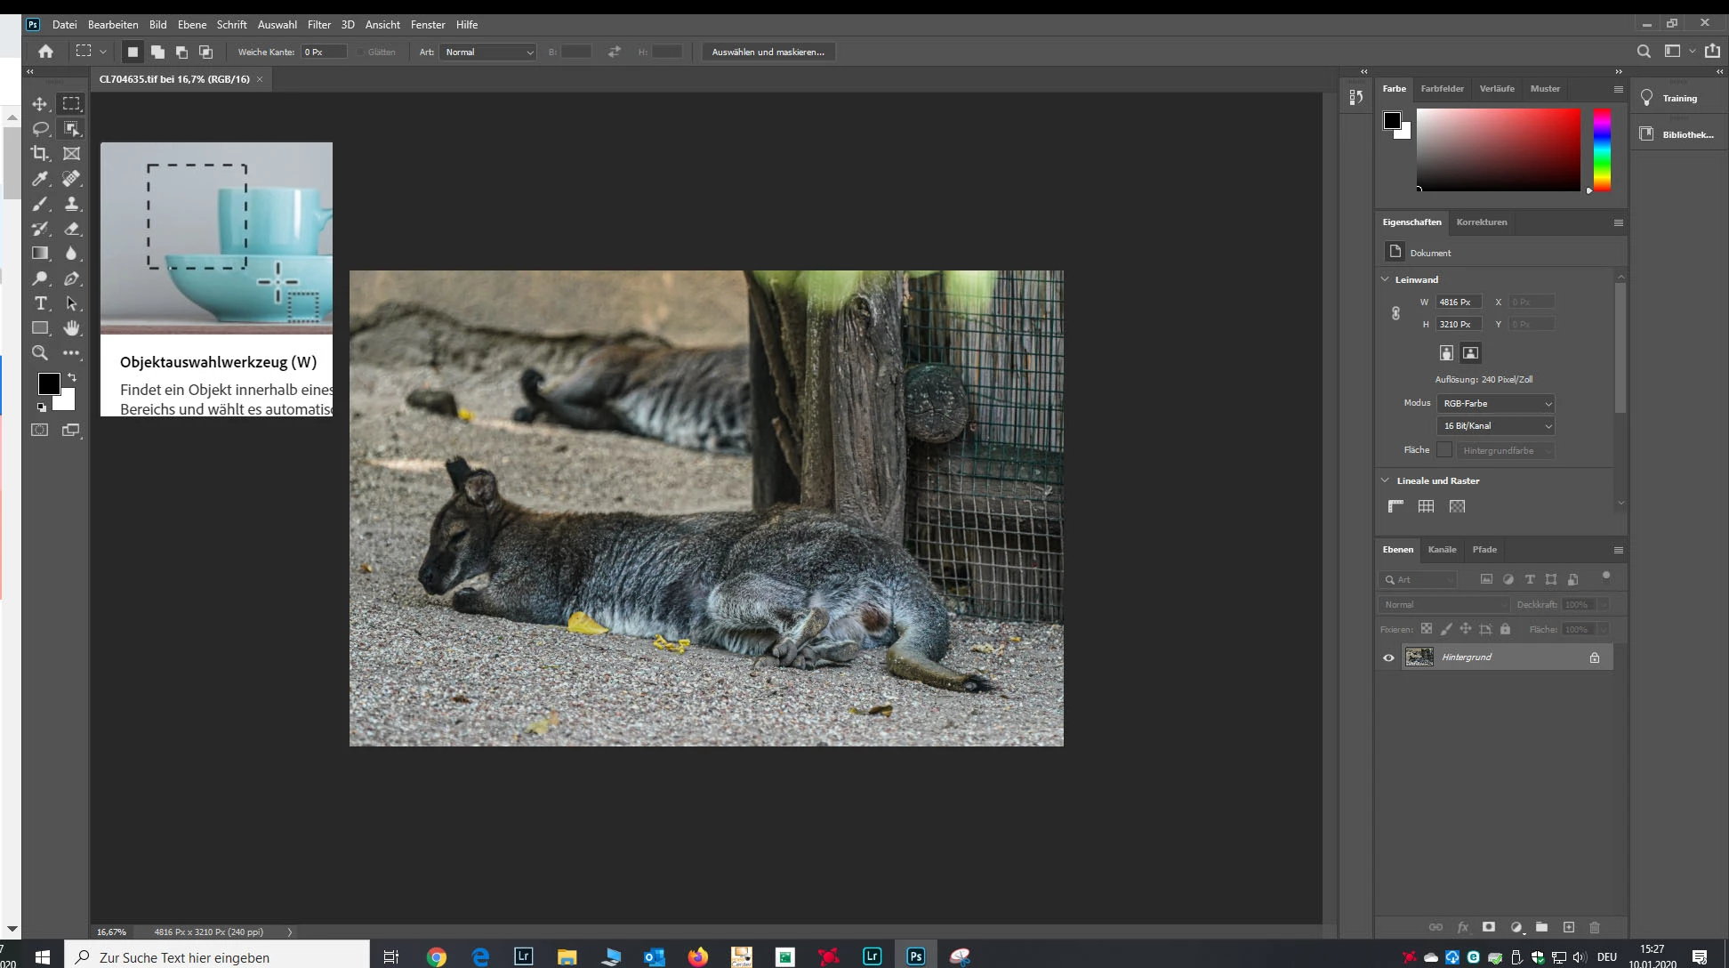Viewport: 1729px width, 968px height.
Task: Select the Crop tool
Action: (40, 154)
